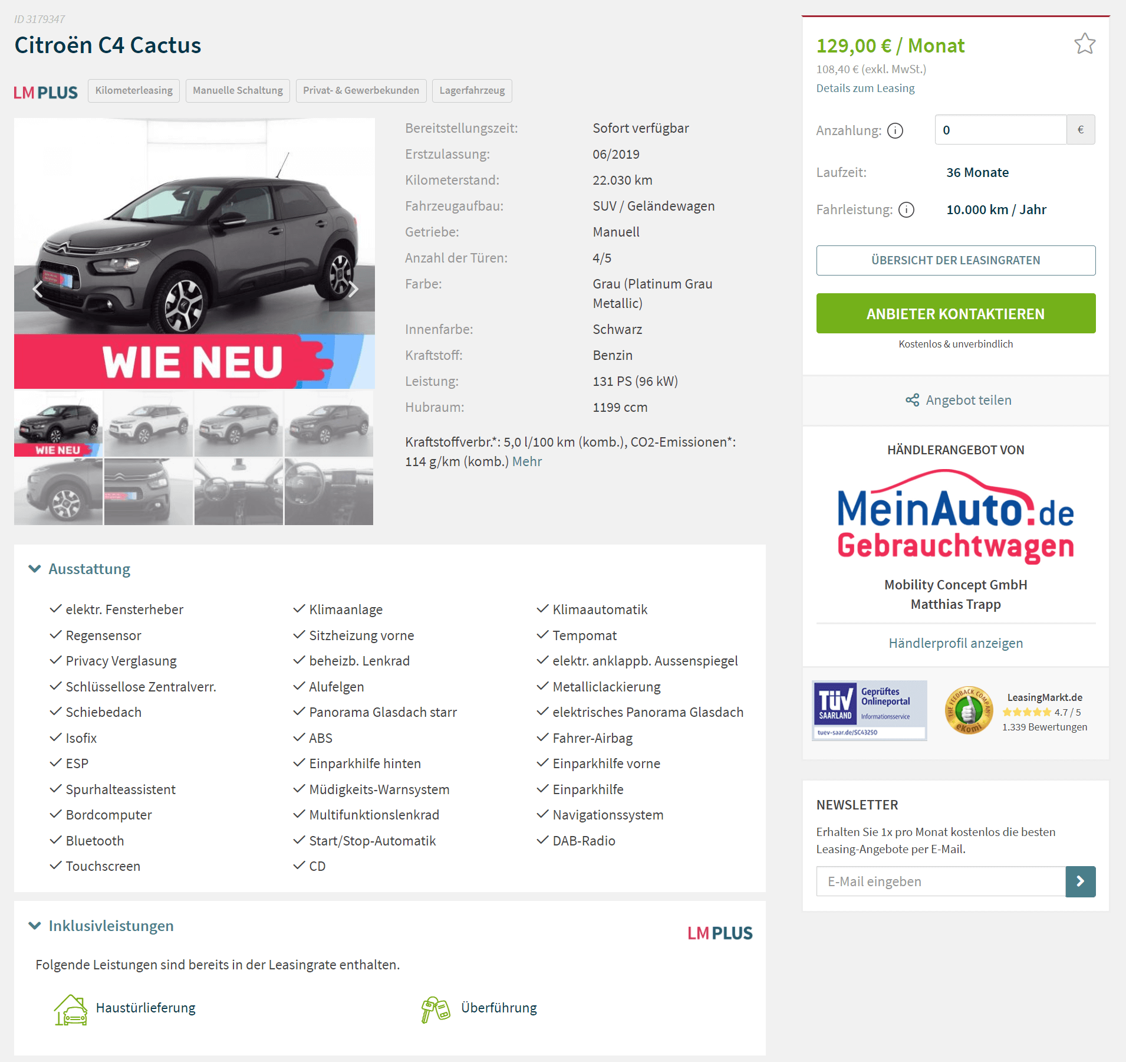Viewport: 1126px width, 1062px height.
Task: Select the Privat- & Gewerbekunden tag
Action: coord(361,91)
